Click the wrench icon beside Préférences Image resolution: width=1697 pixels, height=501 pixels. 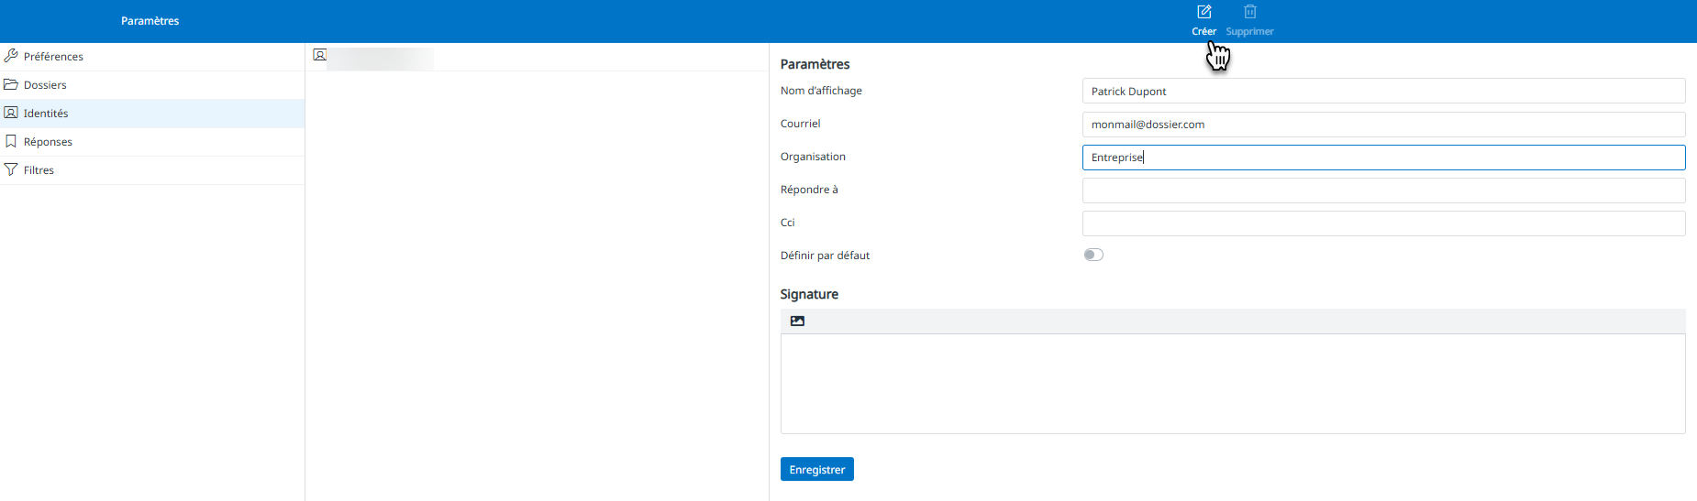point(11,56)
